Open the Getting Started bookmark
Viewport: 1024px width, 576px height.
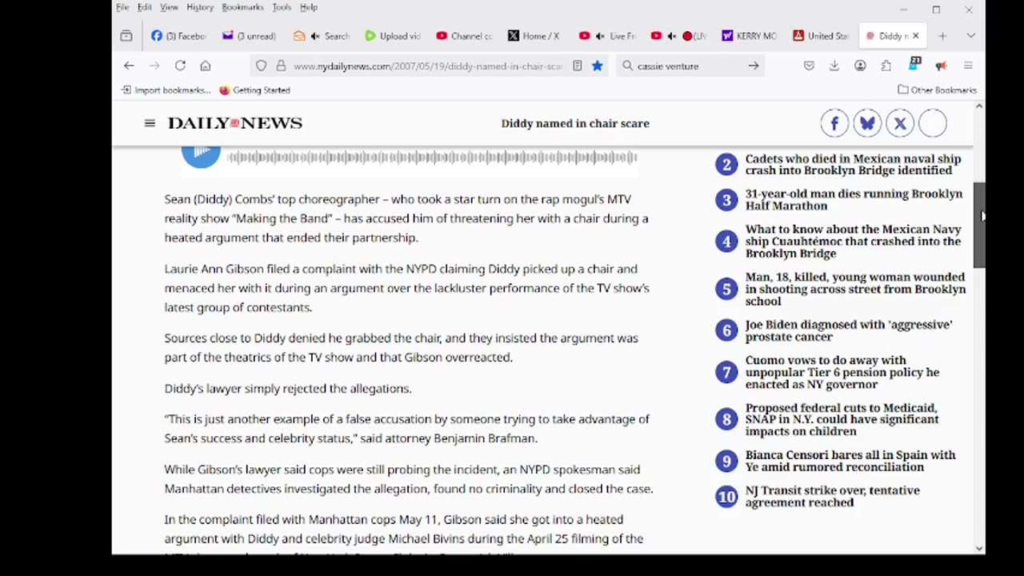[254, 90]
